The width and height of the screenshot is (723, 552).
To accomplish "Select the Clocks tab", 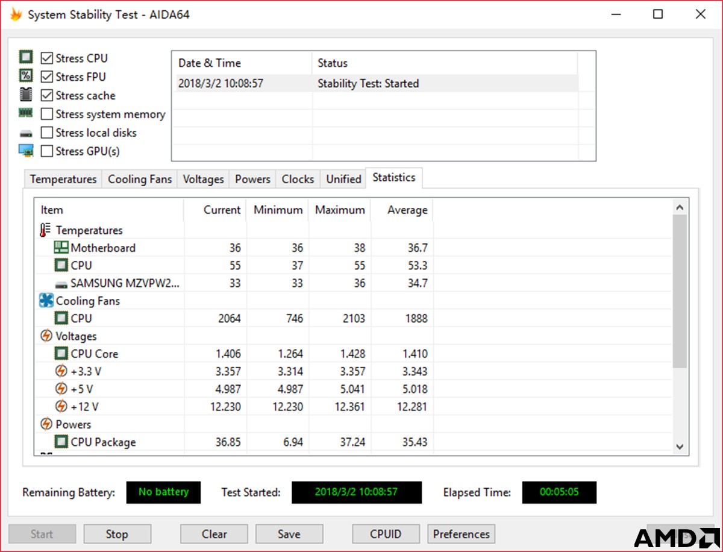I will point(298,180).
